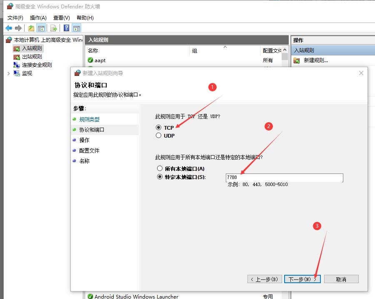Select 出站规则 in the left tree

(32, 56)
